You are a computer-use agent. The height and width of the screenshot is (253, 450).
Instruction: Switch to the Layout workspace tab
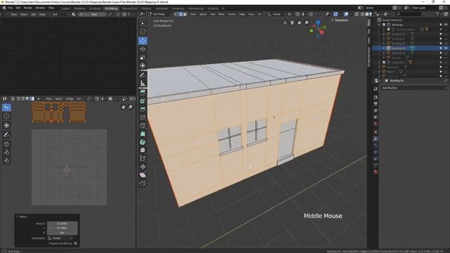pyautogui.click(x=65, y=8)
